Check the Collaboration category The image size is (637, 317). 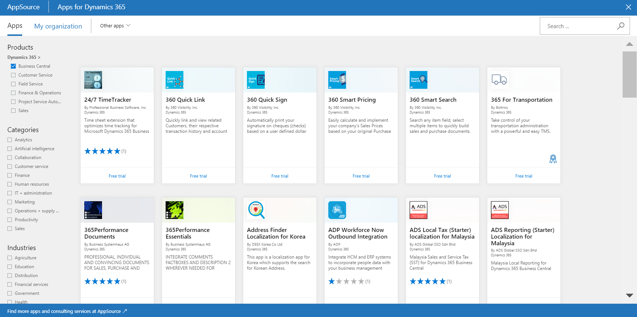click(10, 158)
